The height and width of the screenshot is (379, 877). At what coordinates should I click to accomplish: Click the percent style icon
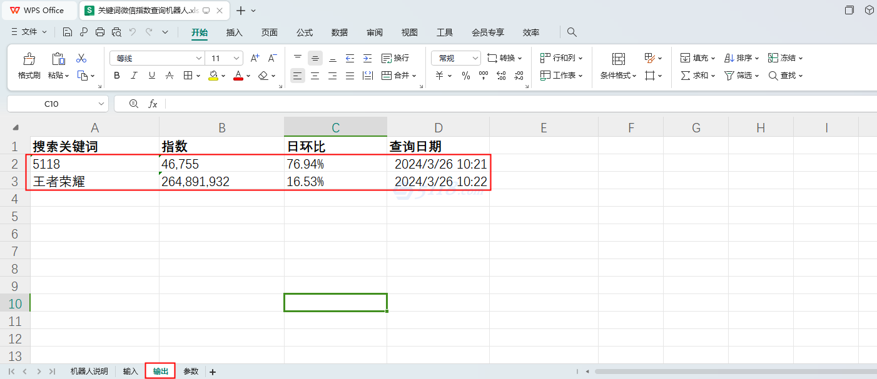pyautogui.click(x=465, y=76)
